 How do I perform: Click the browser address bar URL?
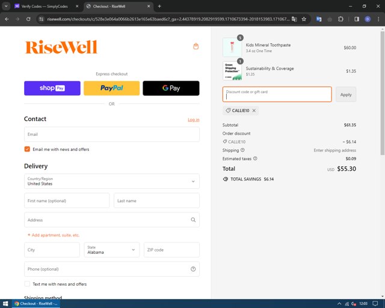click(x=168, y=19)
